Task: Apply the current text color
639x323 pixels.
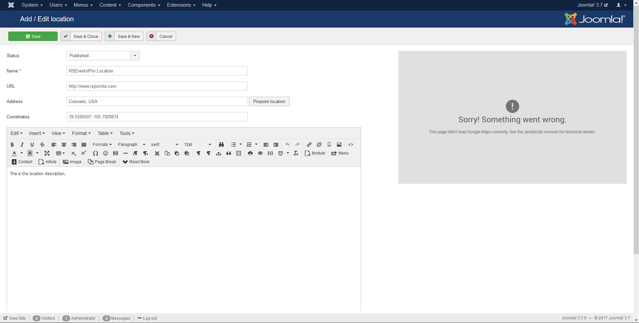Action: coord(14,153)
